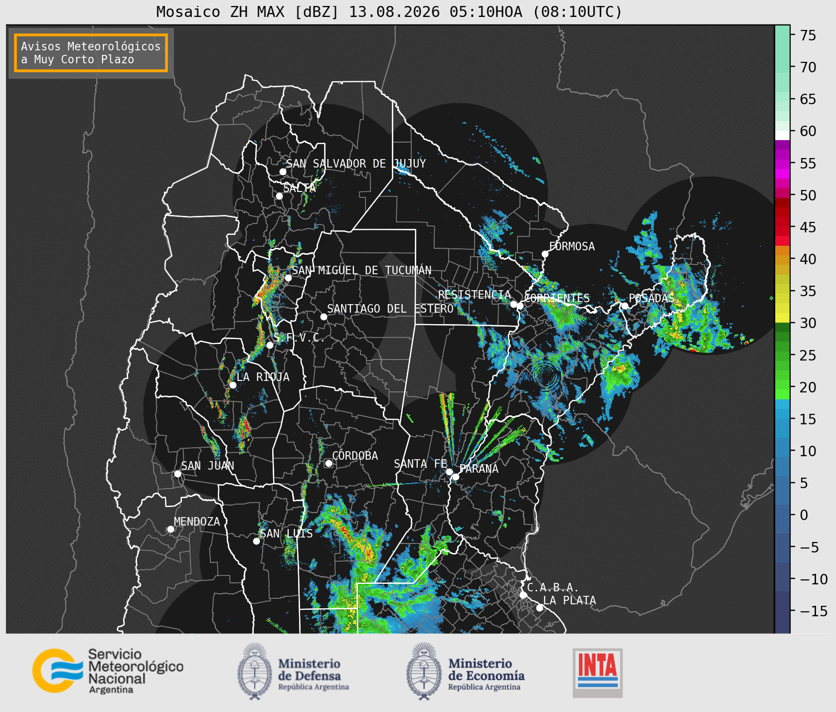Click the Servicio Meteorológico Nacional logo
The image size is (836, 712).
[108, 671]
